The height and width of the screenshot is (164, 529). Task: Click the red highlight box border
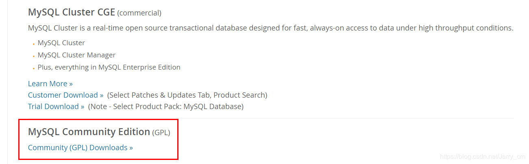coord(178,139)
